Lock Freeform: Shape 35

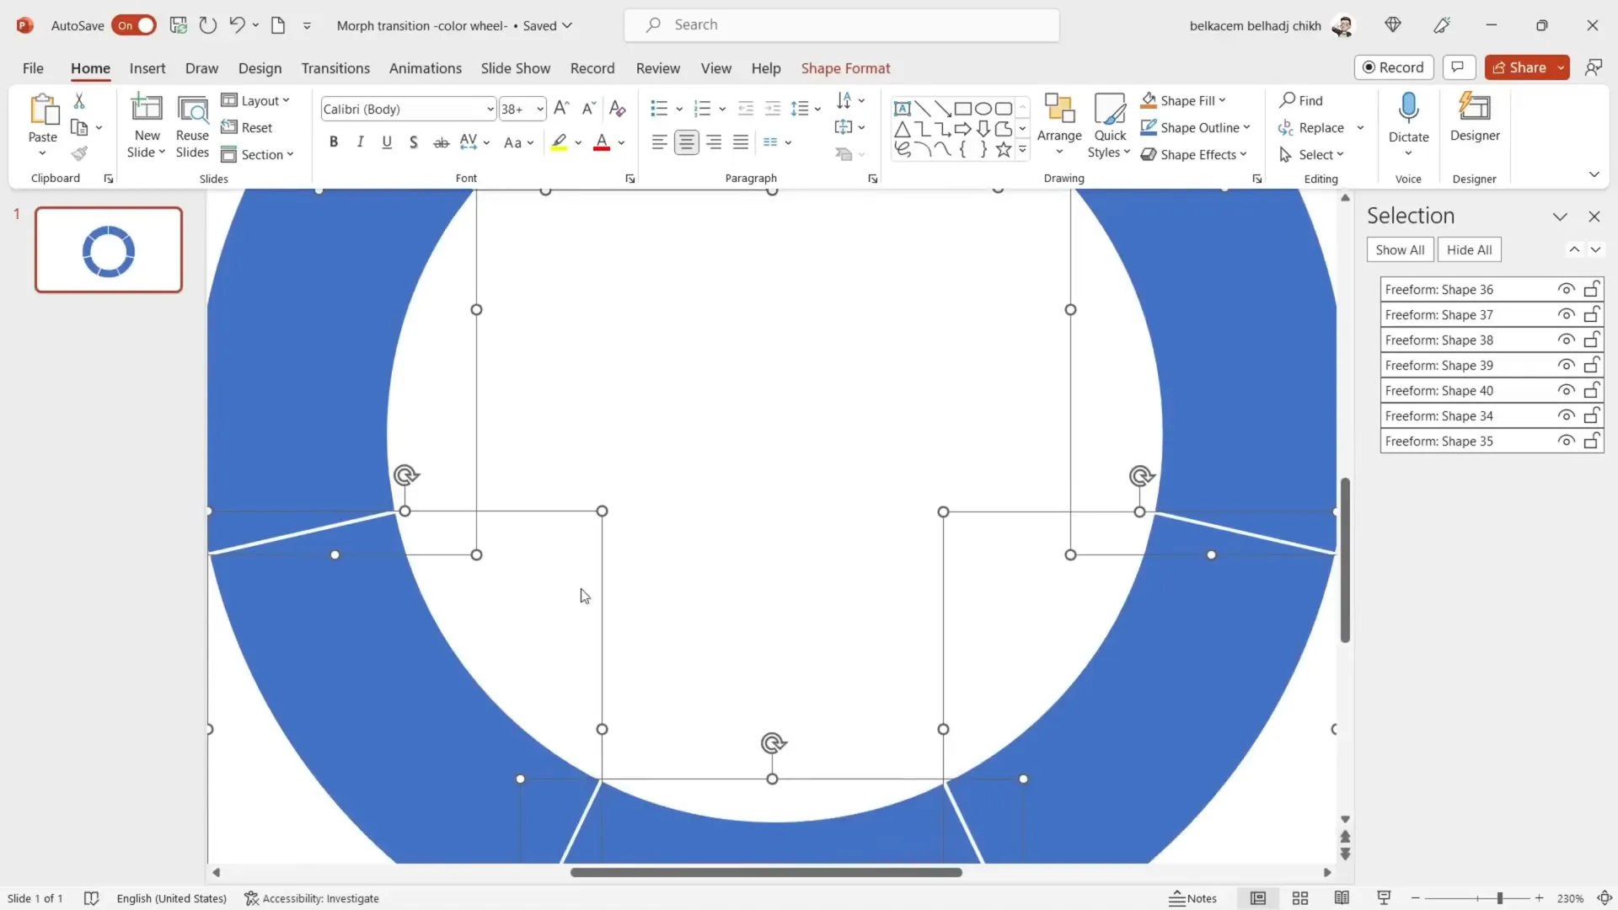point(1591,441)
